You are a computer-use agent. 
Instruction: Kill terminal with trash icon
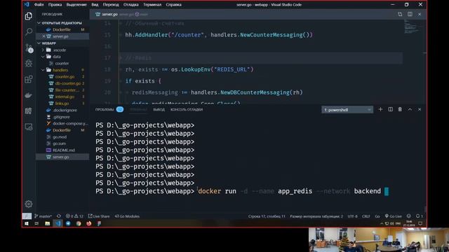pyautogui.click(x=400, y=109)
